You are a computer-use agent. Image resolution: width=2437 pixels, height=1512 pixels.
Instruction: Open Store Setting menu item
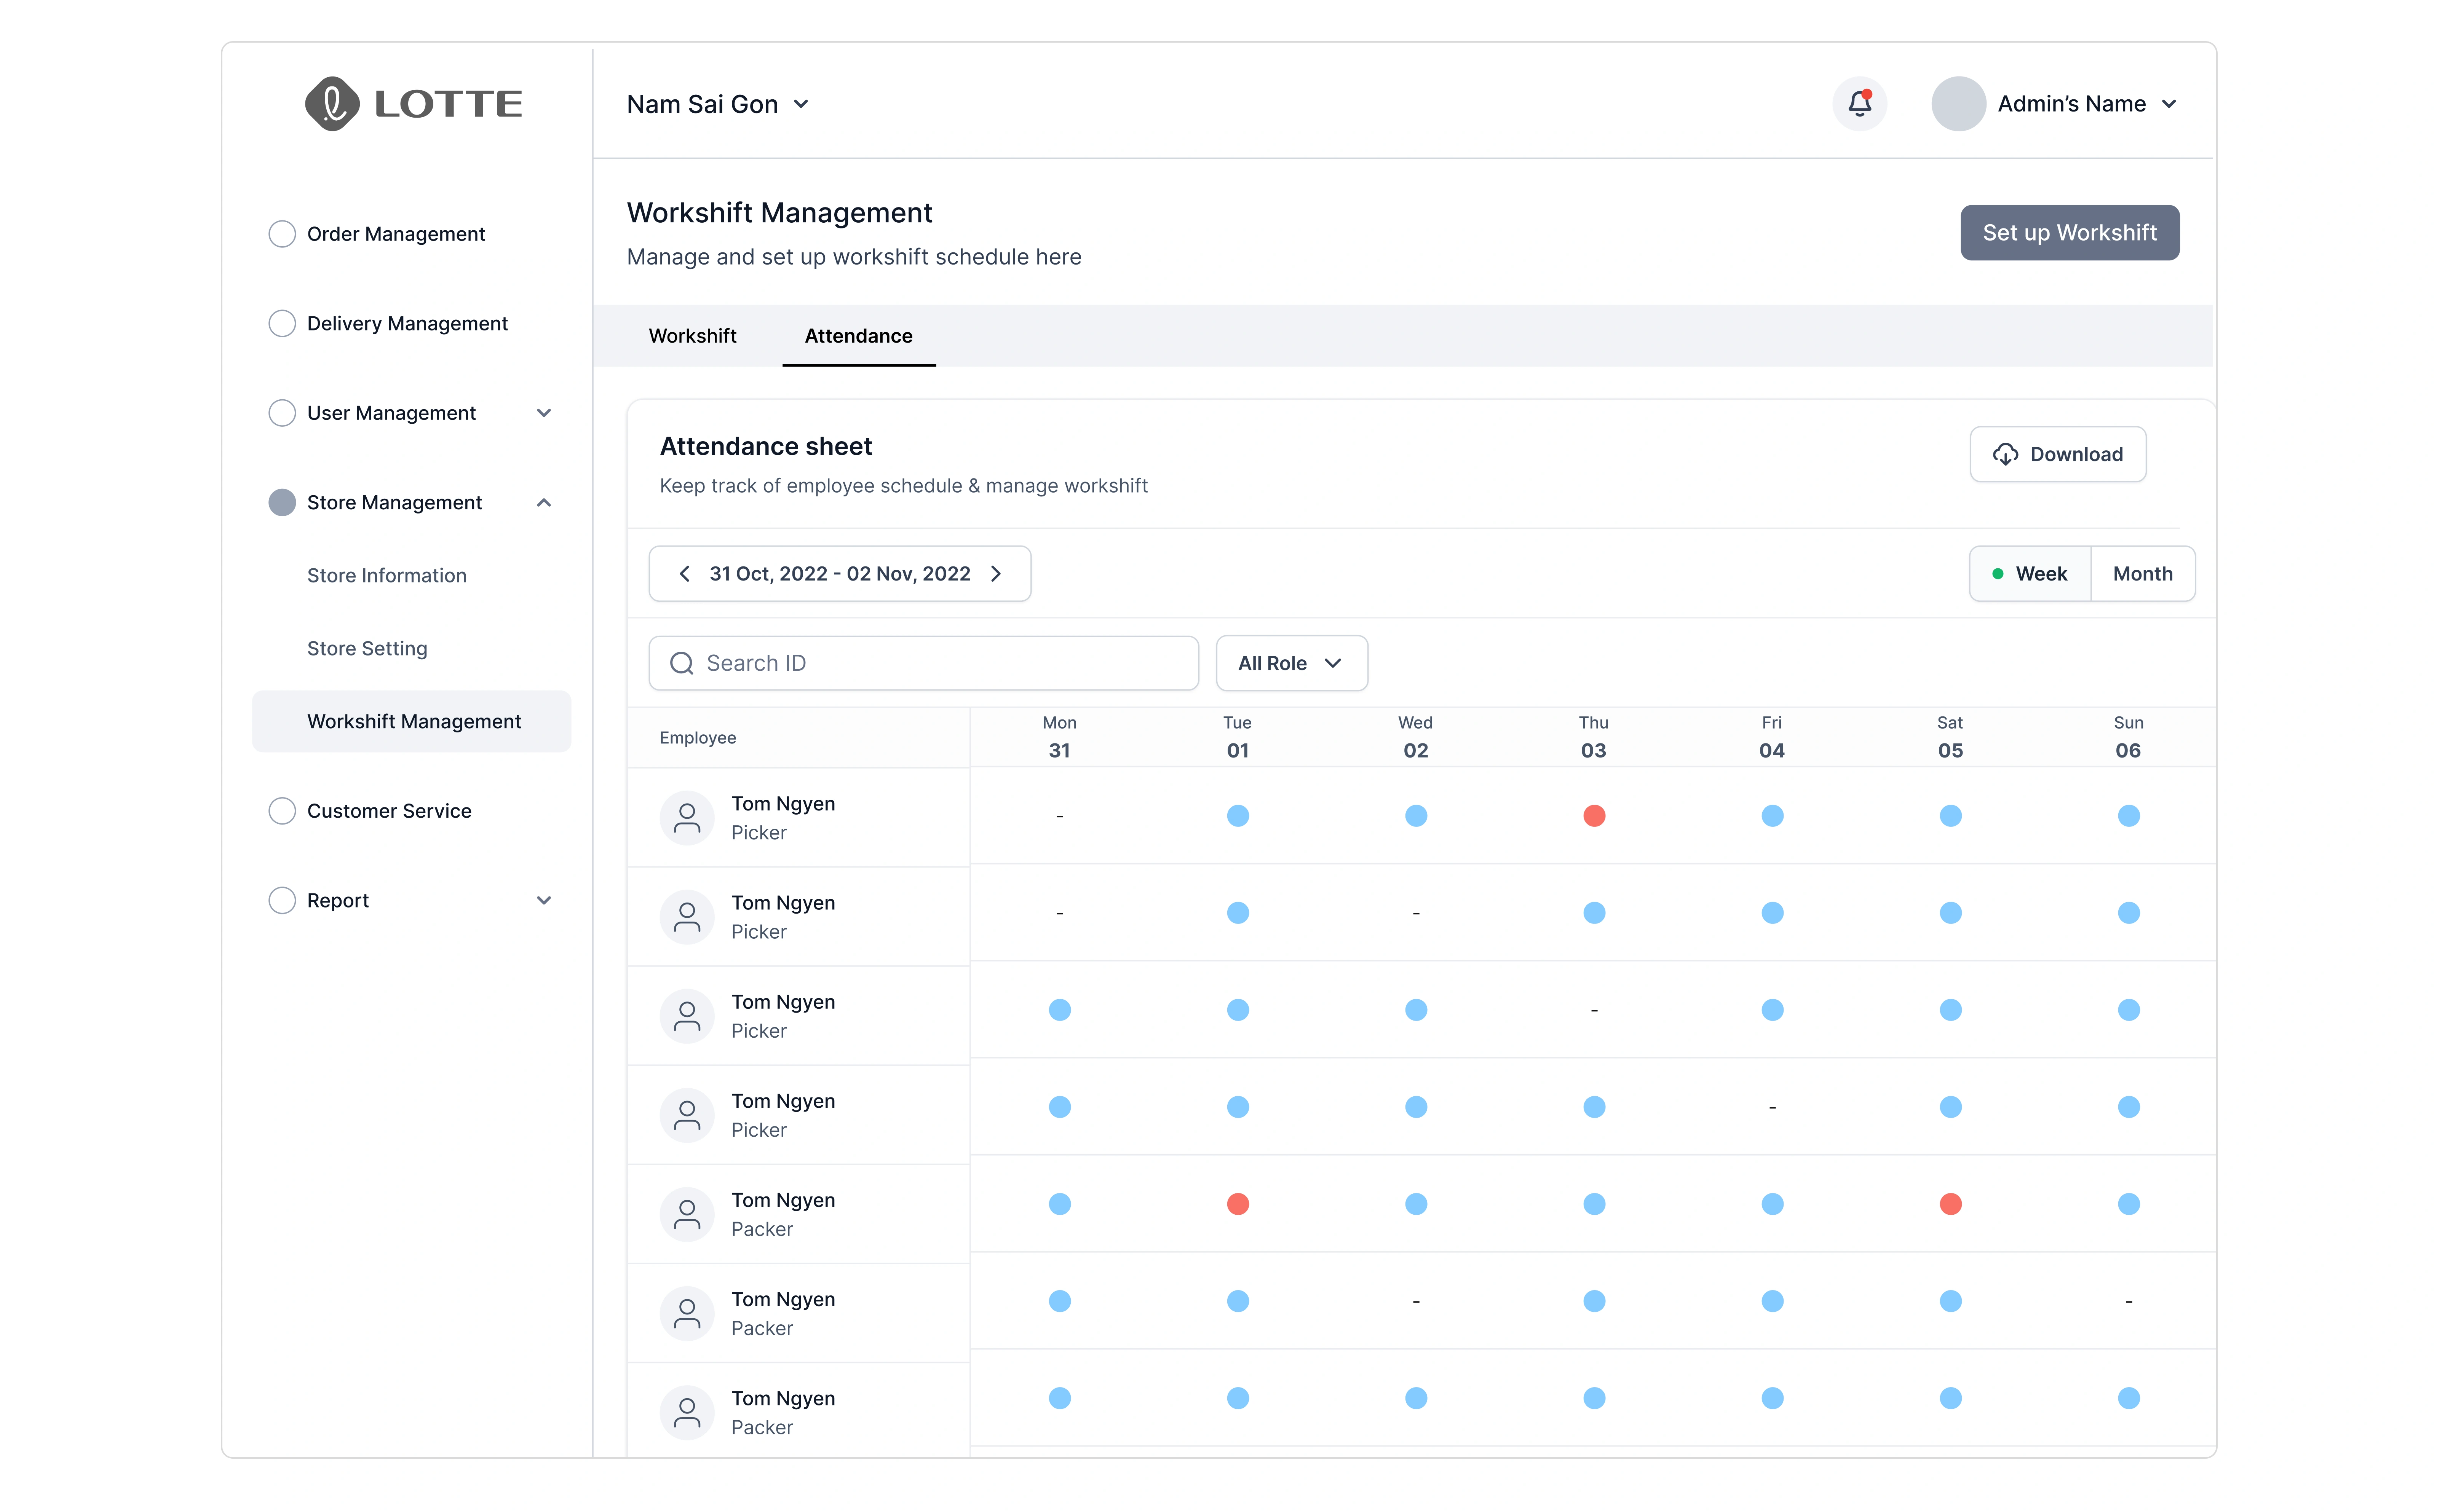coord(367,649)
